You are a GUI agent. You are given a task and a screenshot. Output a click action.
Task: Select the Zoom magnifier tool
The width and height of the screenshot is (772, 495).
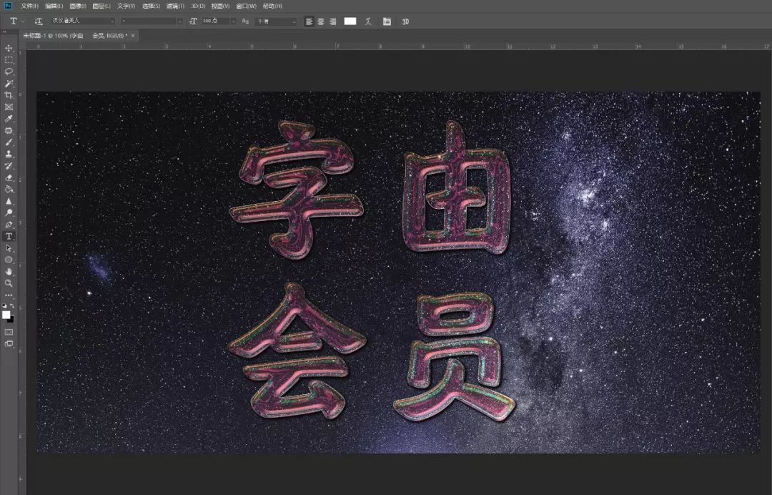click(x=9, y=283)
